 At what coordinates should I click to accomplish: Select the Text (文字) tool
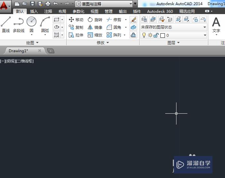pyautogui.click(x=216, y=25)
